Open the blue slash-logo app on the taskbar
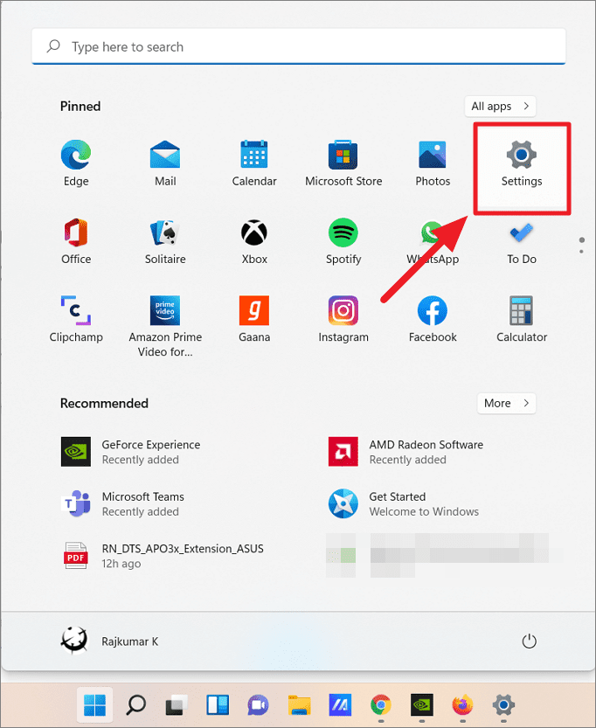Image resolution: width=596 pixels, height=728 pixels. coord(340,705)
